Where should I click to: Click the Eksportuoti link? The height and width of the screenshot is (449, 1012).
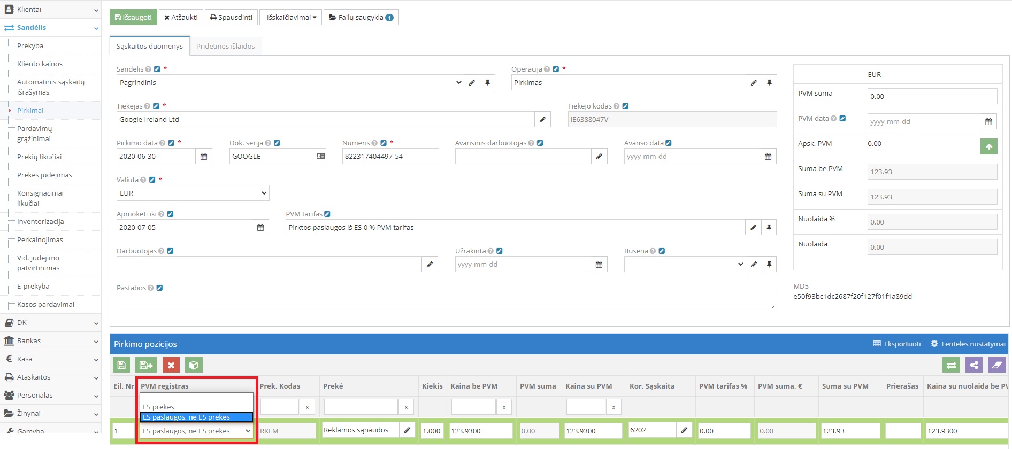pos(897,344)
